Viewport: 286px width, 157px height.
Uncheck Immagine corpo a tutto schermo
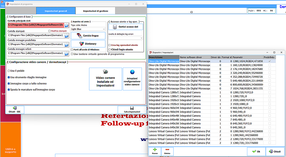click(x=9, y=84)
